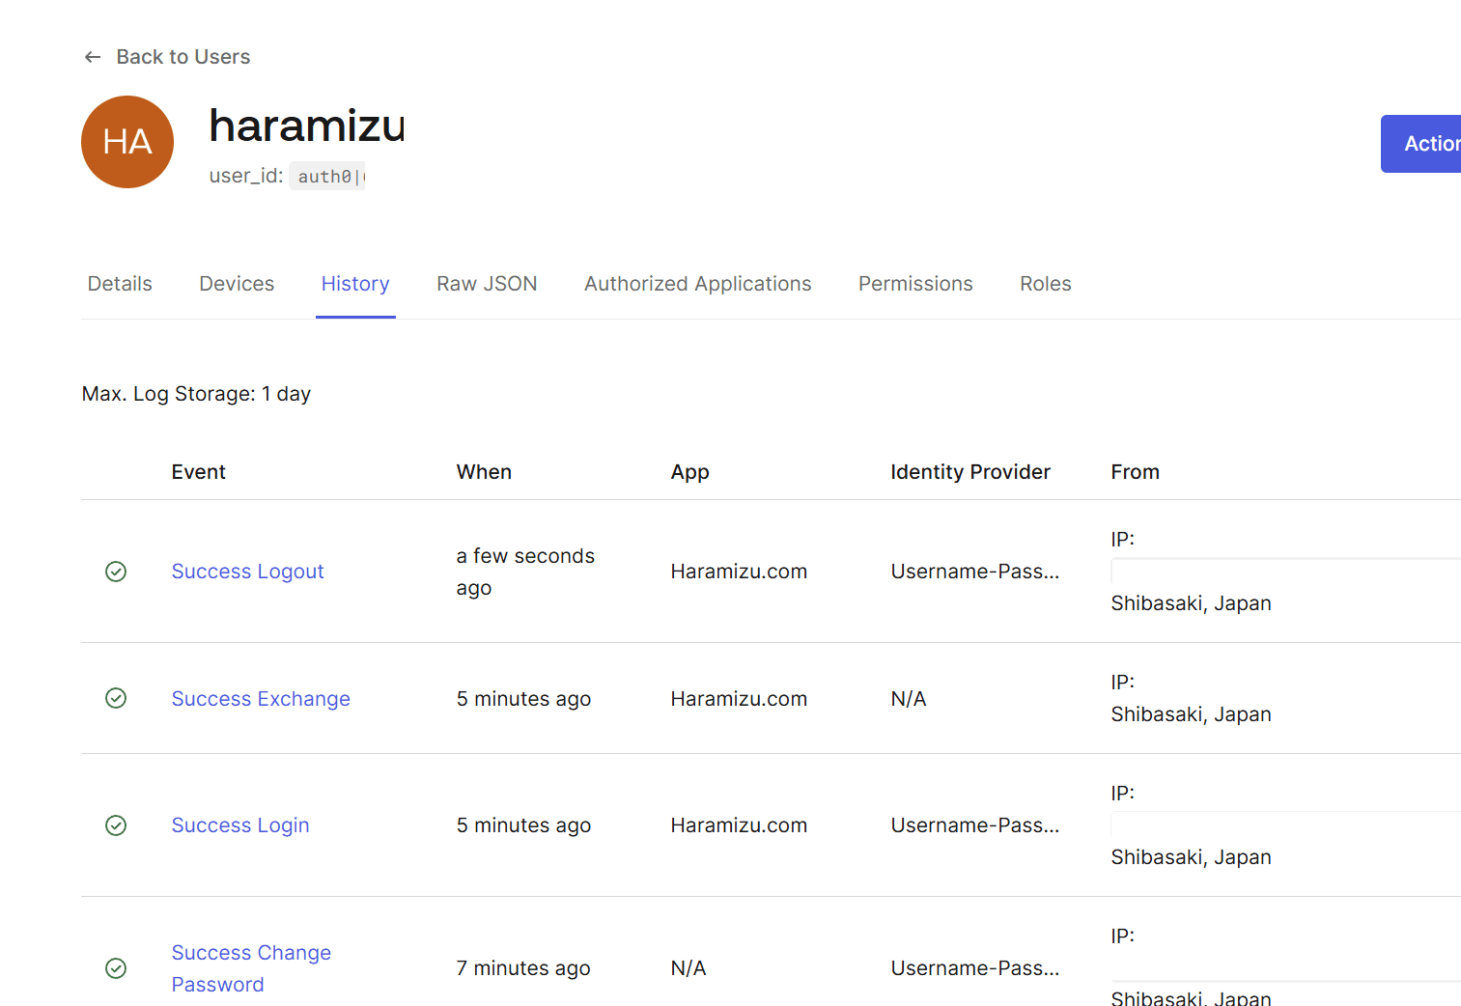Select the History tab
This screenshot has width=1461, height=1006.
(x=355, y=284)
